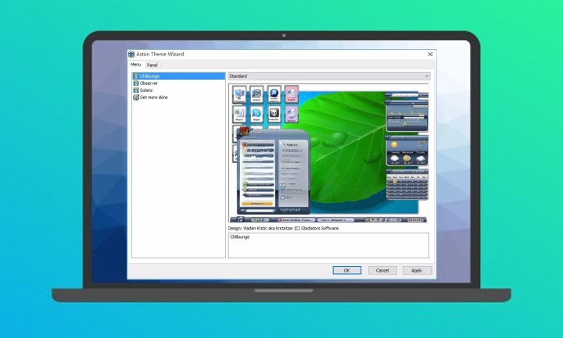Click the Chillounge description text box
Image resolution: width=563 pixels, height=338 pixels.
[x=328, y=245]
